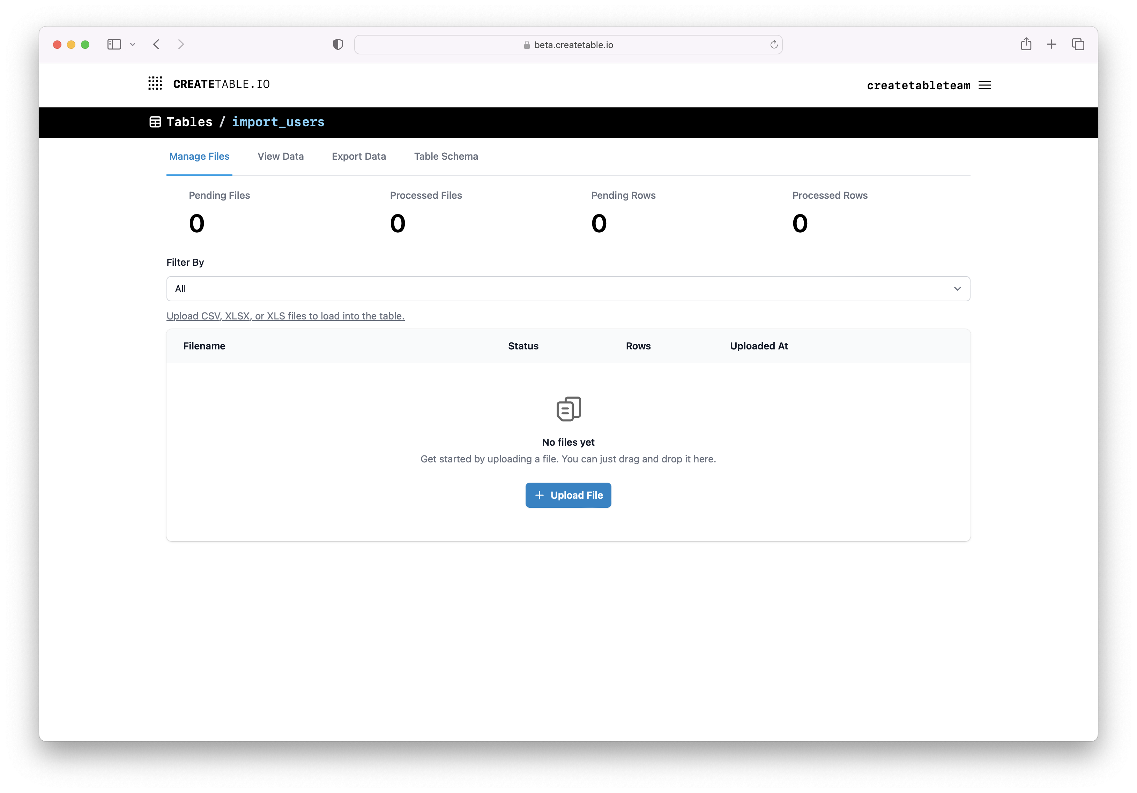Click Upload CSV, XLSX, or XLS link
The image size is (1137, 793).
tap(285, 316)
